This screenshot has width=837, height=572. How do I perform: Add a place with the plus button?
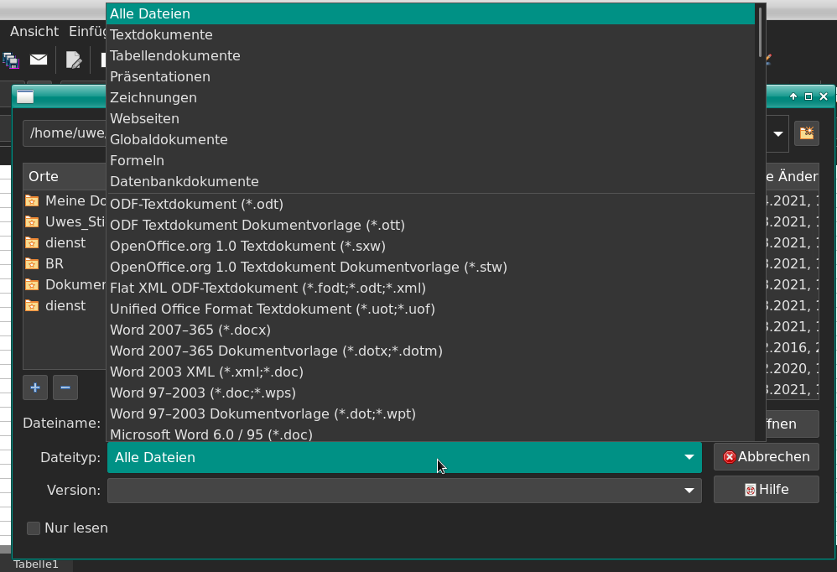click(35, 387)
